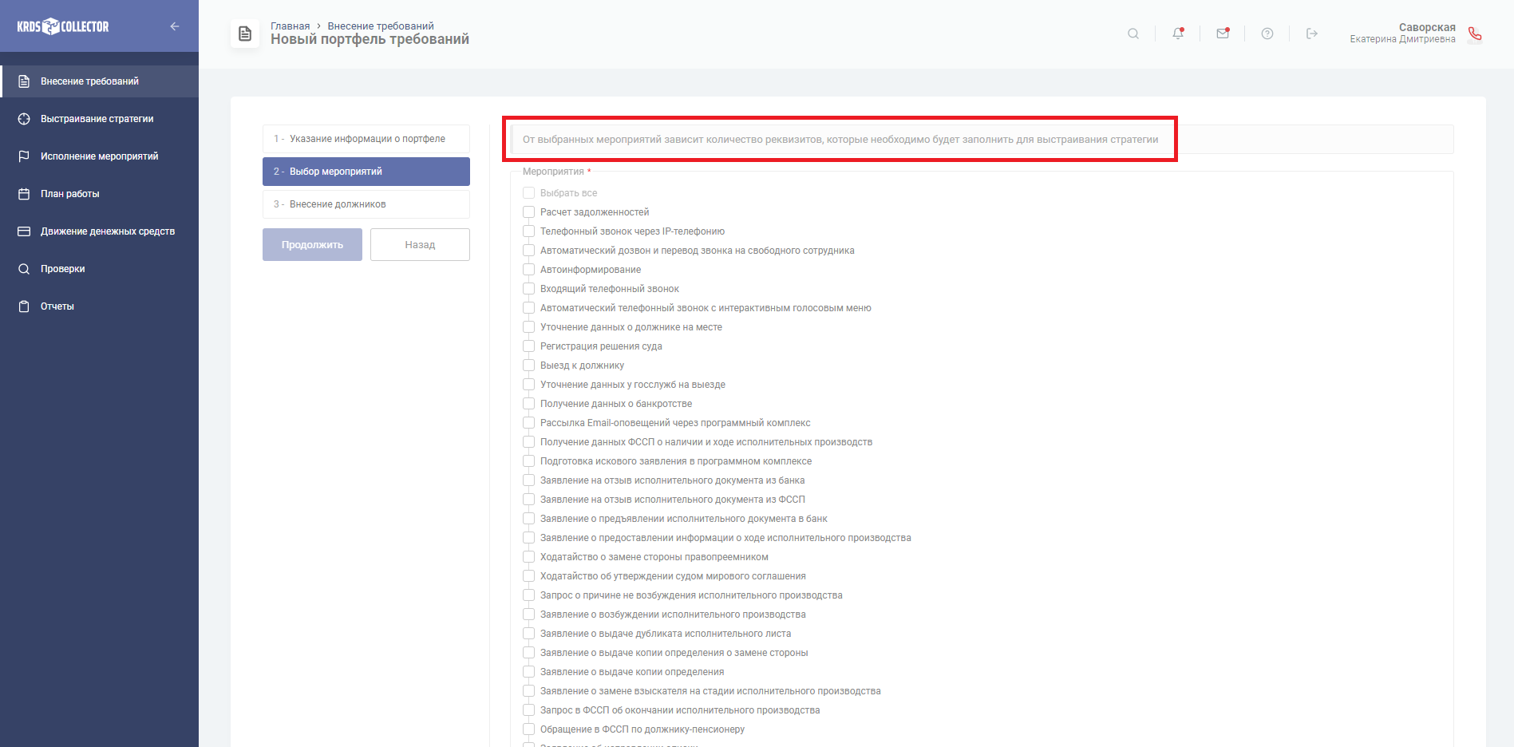Image resolution: width=1514 pixels, height=747 pixels.
Task: Click the logout icon in header
Action: click(x=1311, y=34)
